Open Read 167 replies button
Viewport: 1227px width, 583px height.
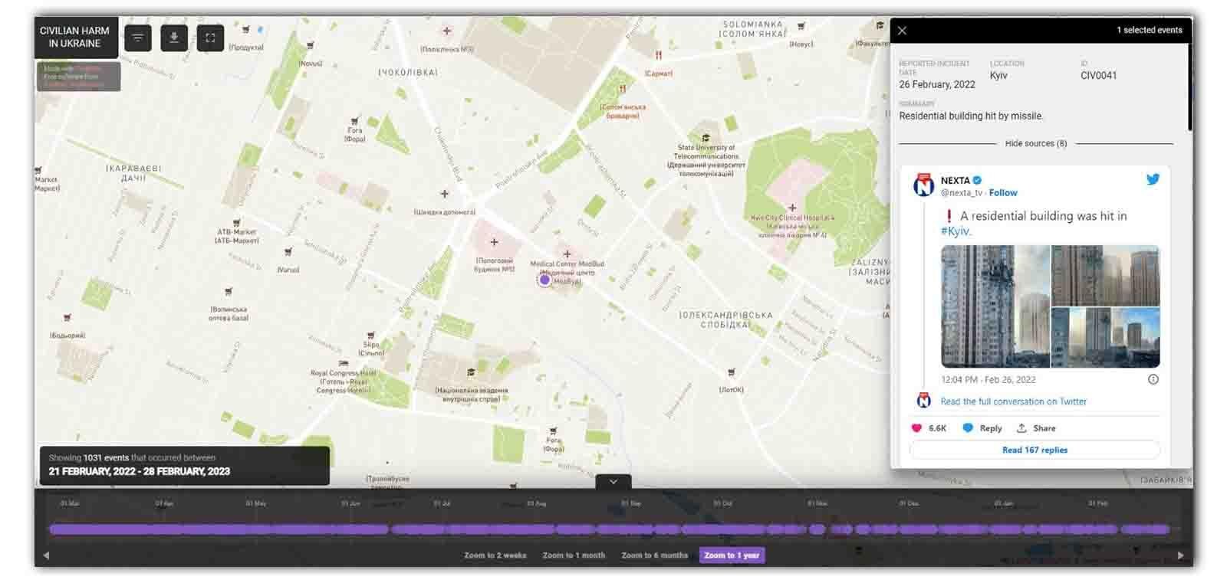(1035, 450)
